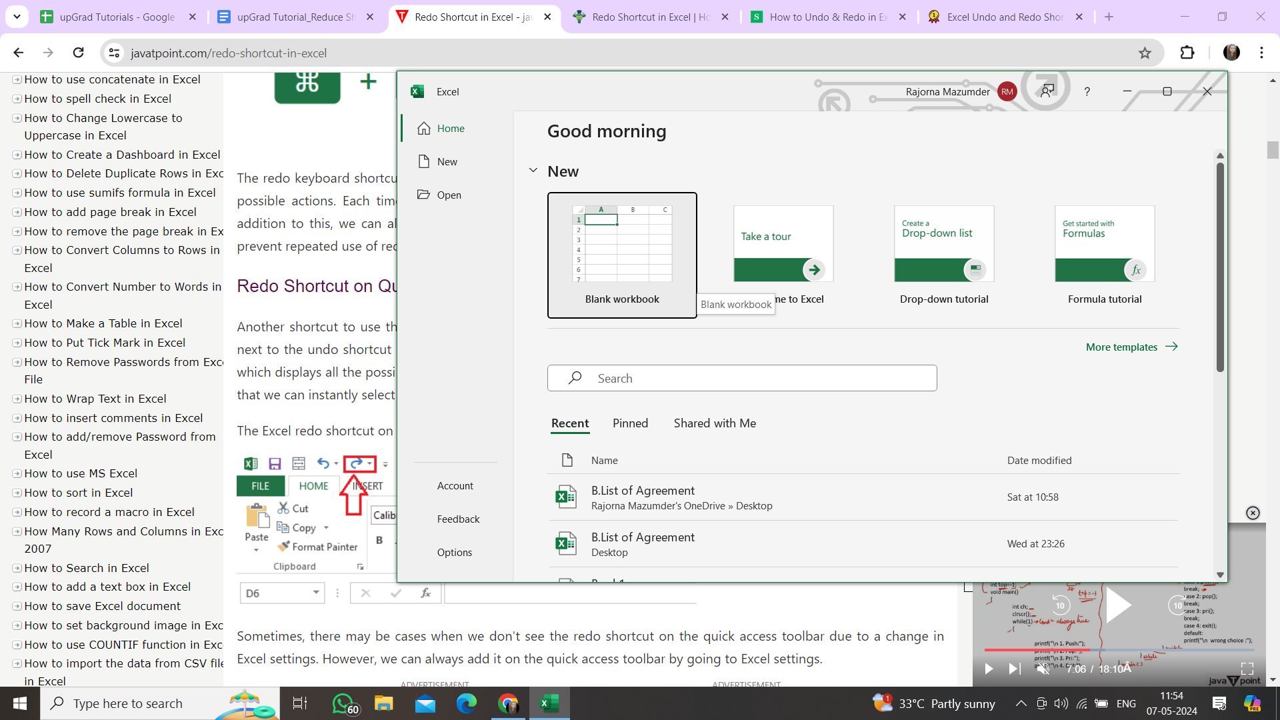Switch to upGrad Tutorial_Reduce docs tab
Image resolution: width=1280 pixels, height=720 pixels.
click(x=297, y=17)
